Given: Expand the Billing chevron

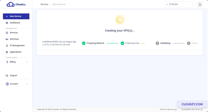Looking at the screenshot, I should [27, 62].
